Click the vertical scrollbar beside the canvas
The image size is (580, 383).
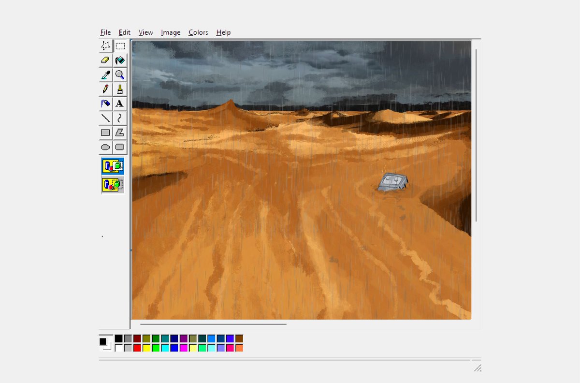tap(477, 135)
